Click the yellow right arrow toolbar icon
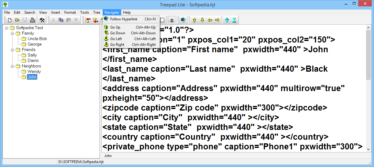Viewport: 374px width, 167px height. [x=217, y=20]
